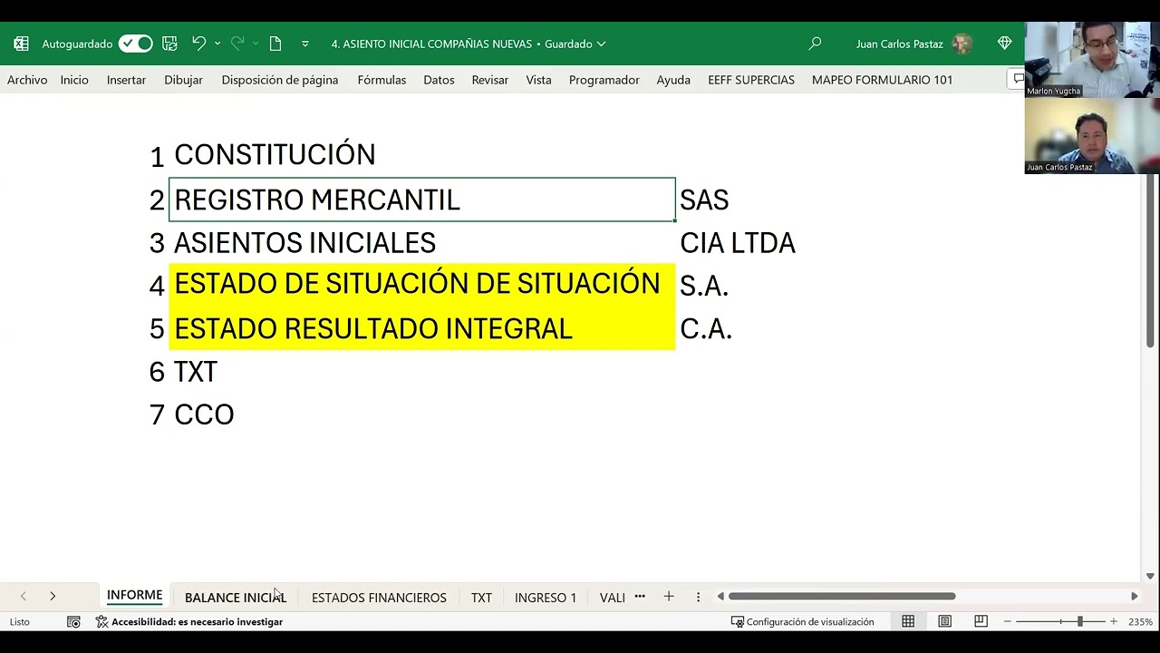Open the INGRESO 1 sheet tab
Viewport: 1160px width, 653px height.
(546, 598)
